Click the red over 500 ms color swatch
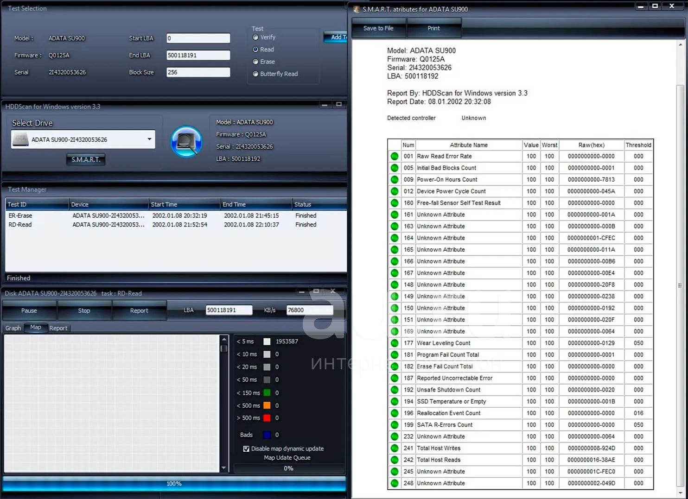Screen dimensions: 688x499 click(x=267, y=418)
